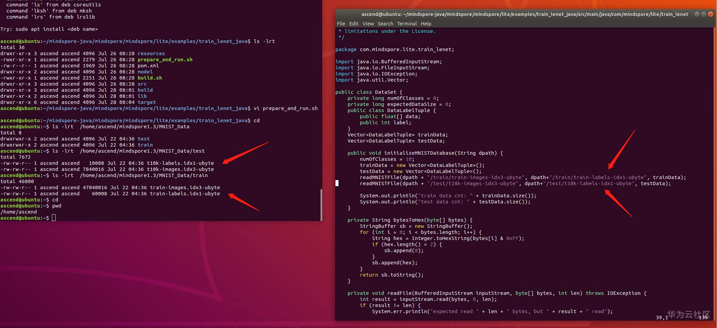
Task: Maximize the right terminal window
Action: tap(704, 14)
